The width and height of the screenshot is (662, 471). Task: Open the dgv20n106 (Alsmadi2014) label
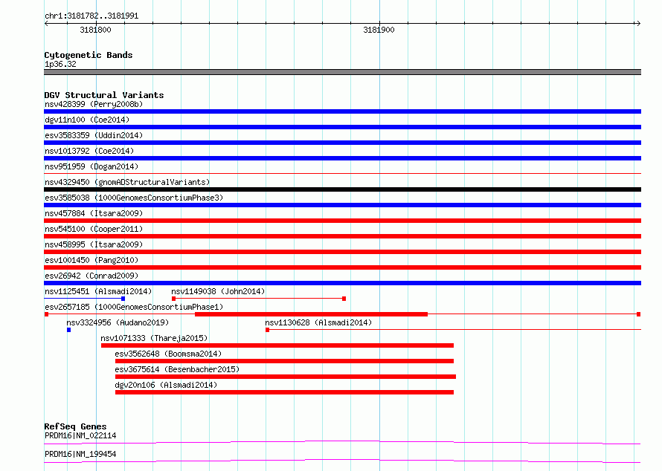(x=166, y=385)
